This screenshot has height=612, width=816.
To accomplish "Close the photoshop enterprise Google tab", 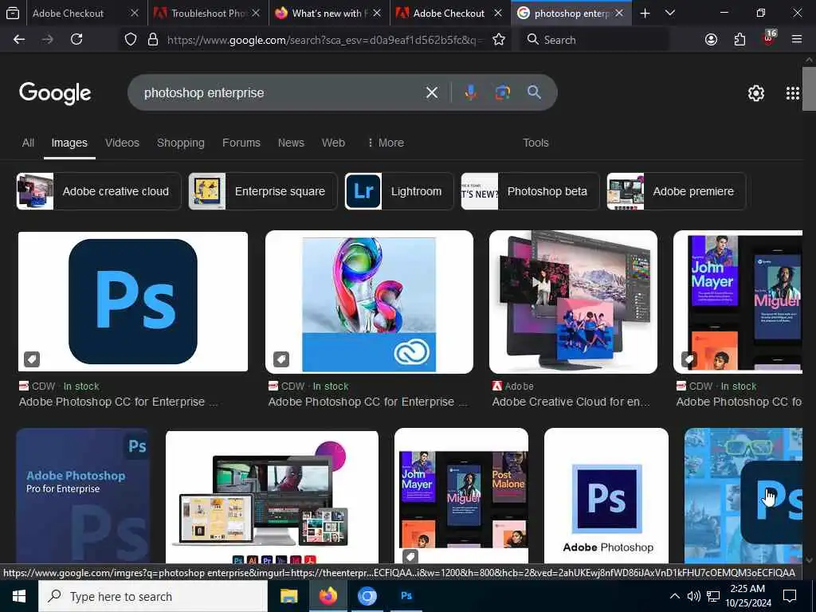I will click(x=618, y=14).
